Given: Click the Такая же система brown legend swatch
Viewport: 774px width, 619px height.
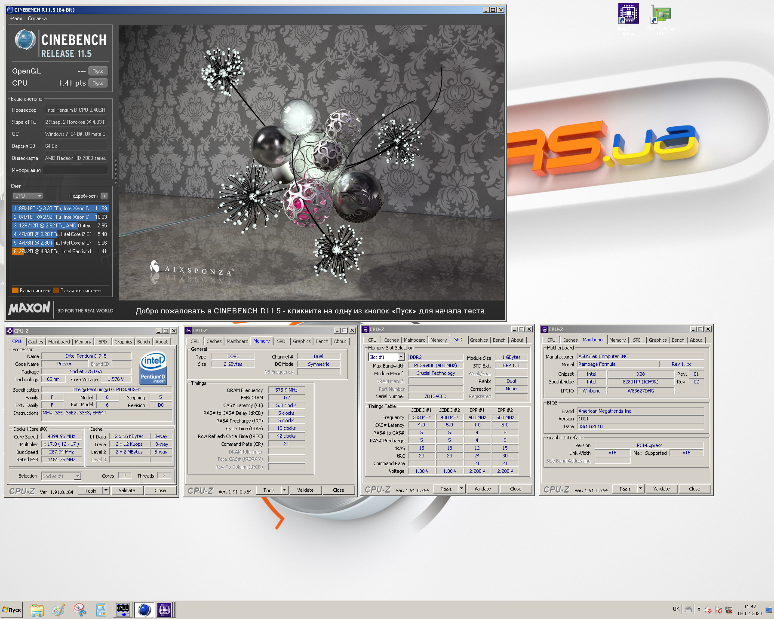Looking at the screenshot, I should [56, 291].
